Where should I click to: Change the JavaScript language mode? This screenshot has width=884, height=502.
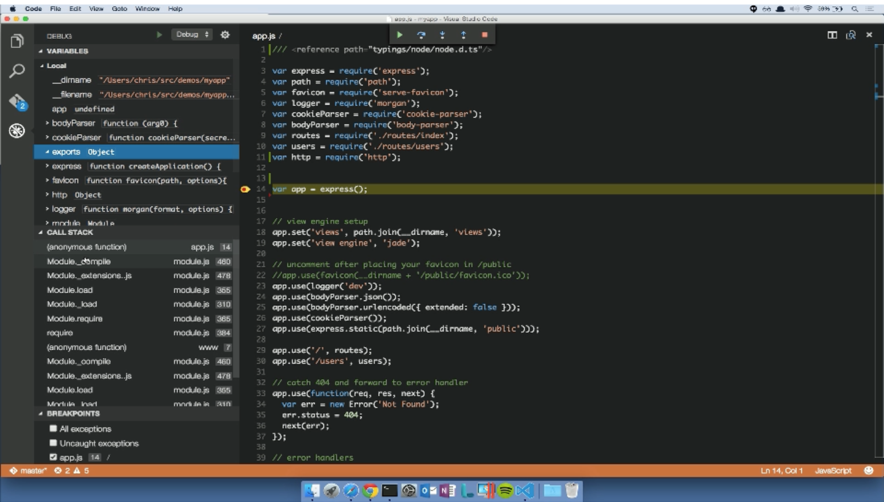(833, 470)
